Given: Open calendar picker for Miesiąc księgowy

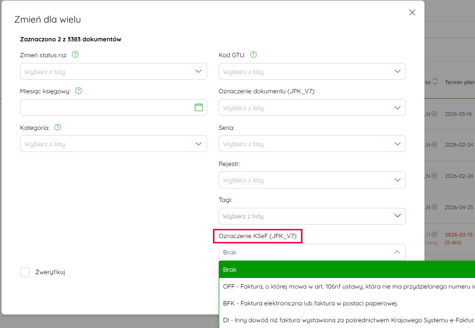Looking at the screenshot, I should pos(199,107).
